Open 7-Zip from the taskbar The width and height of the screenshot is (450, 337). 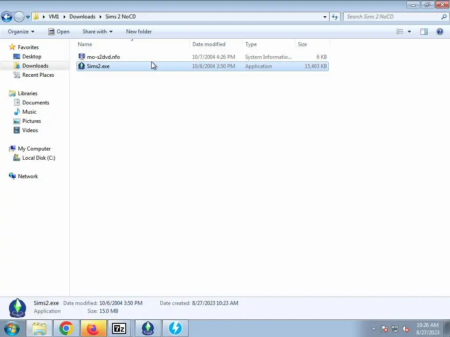(x=119, y=328)
